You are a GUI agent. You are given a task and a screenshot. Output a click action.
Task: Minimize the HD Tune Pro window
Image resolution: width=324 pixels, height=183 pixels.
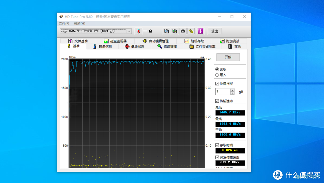click(220, 17)
